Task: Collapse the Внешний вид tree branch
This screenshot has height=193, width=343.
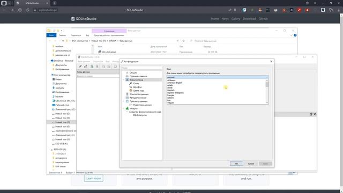Action: (124, 80)
